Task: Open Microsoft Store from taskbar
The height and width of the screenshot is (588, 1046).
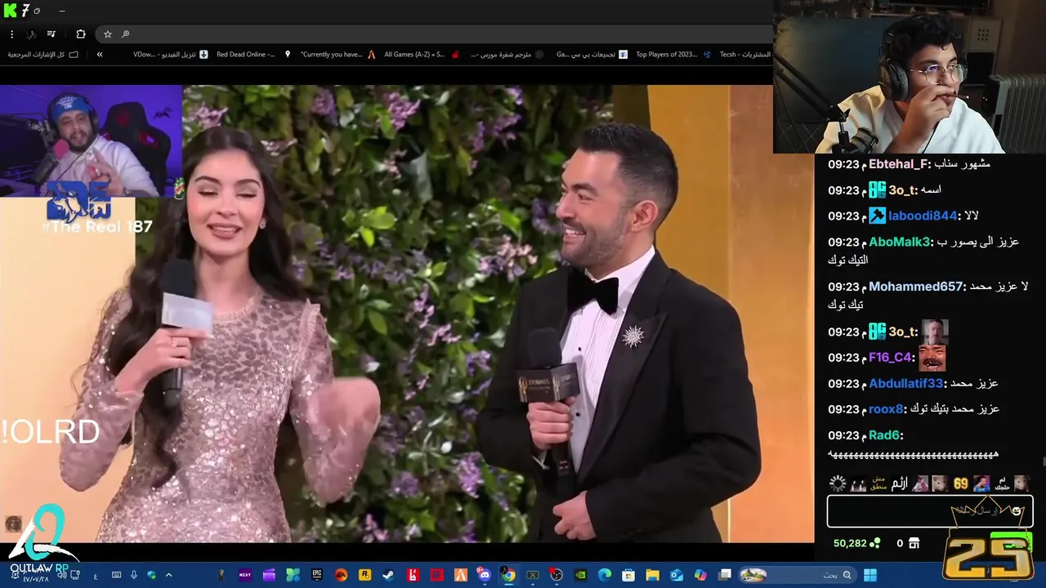Action: coord(628,575)
